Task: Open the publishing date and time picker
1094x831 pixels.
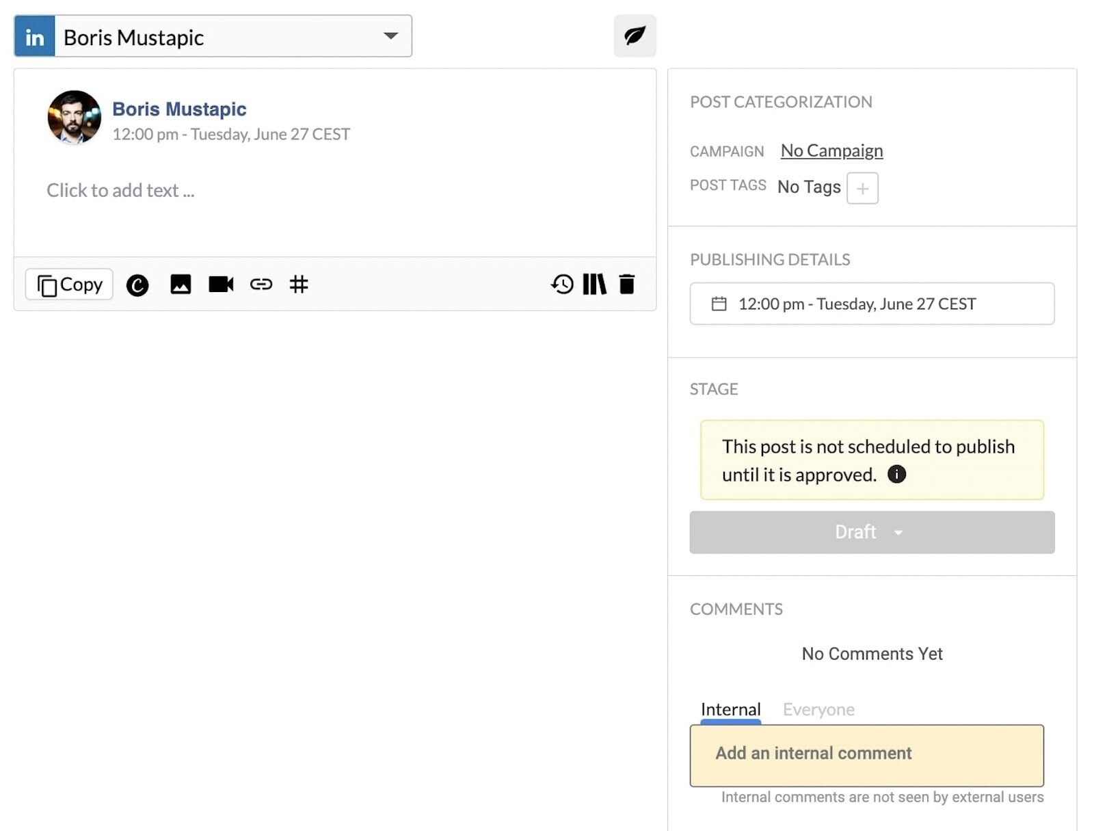Action: click(871, 304)
